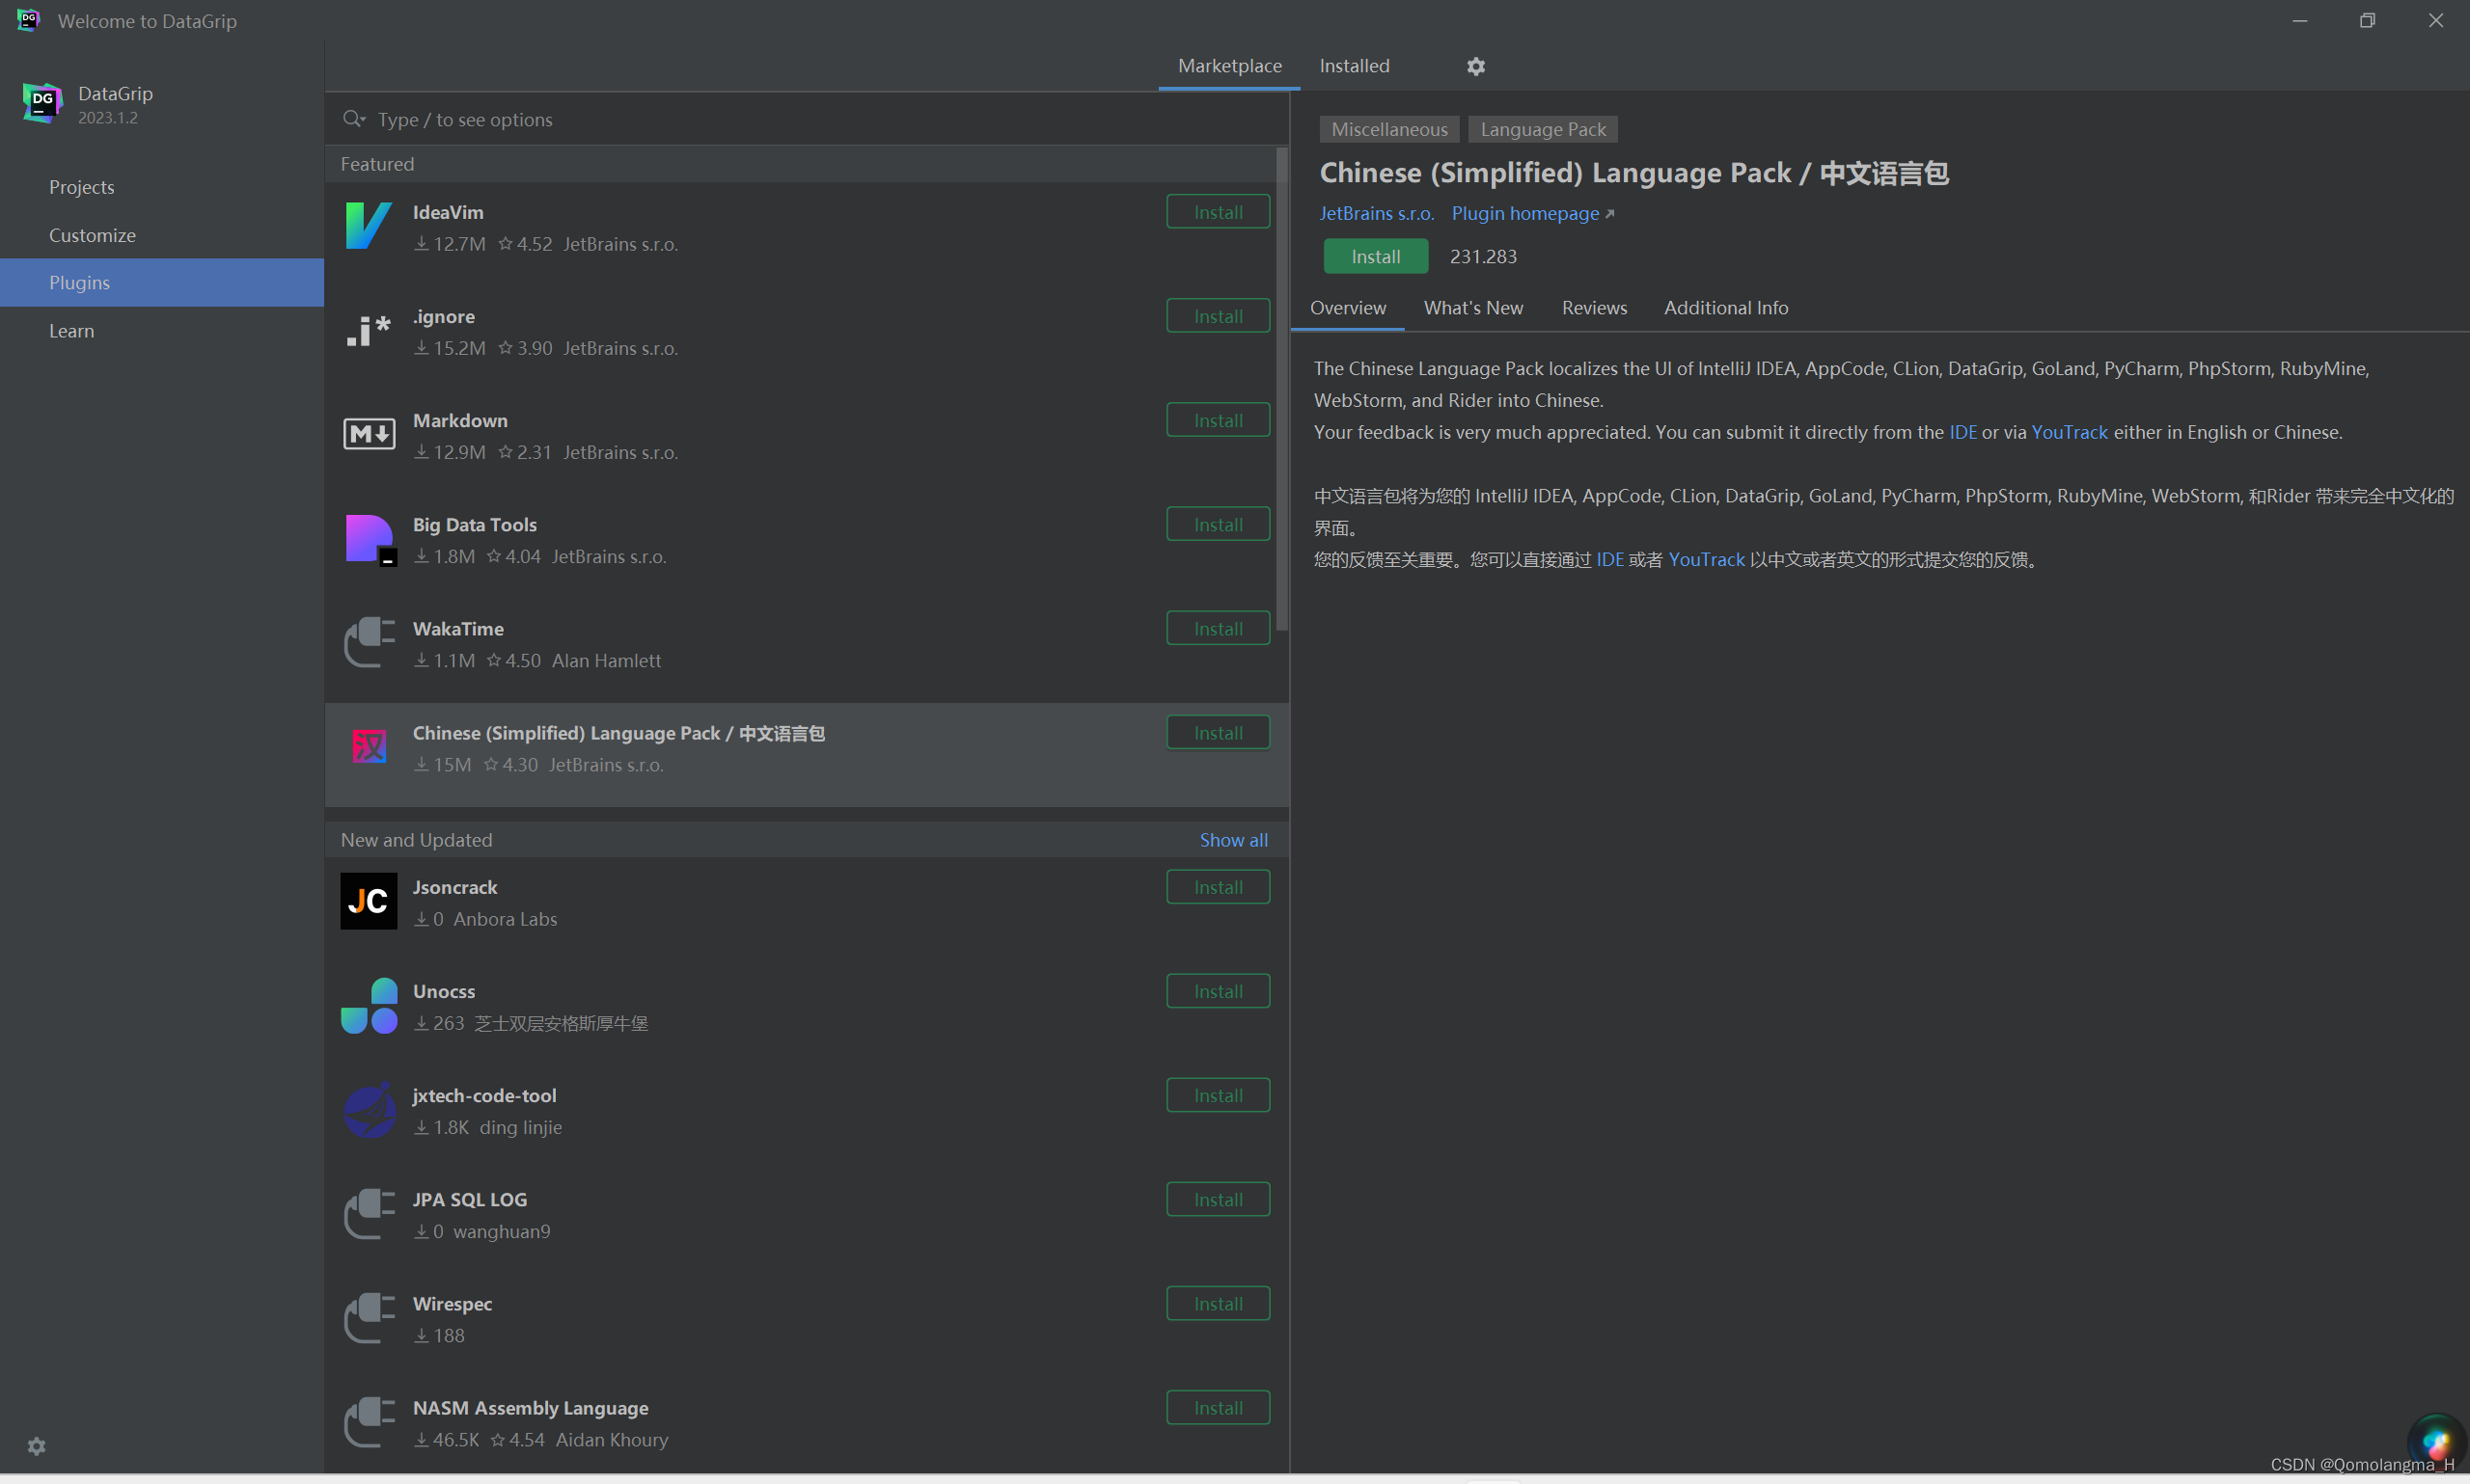Click the .ignore plugin icon
2470x1484 pixels.
(369, 330)
